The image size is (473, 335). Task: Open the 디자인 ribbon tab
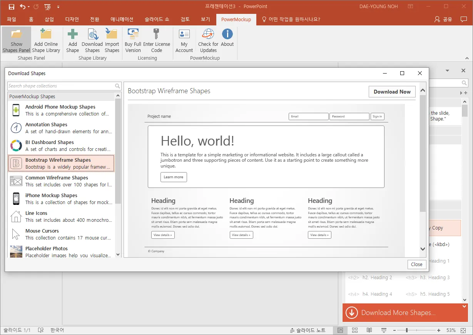[x=72, y=19]
